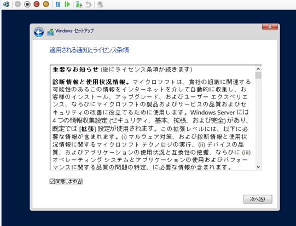The image size is (296, 226).
Task: Create a checkpoint with the toolbar icon
Action: click(79, 4)
